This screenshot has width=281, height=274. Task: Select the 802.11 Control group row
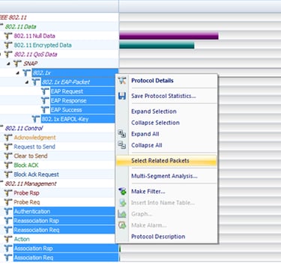tap(24, 128)
